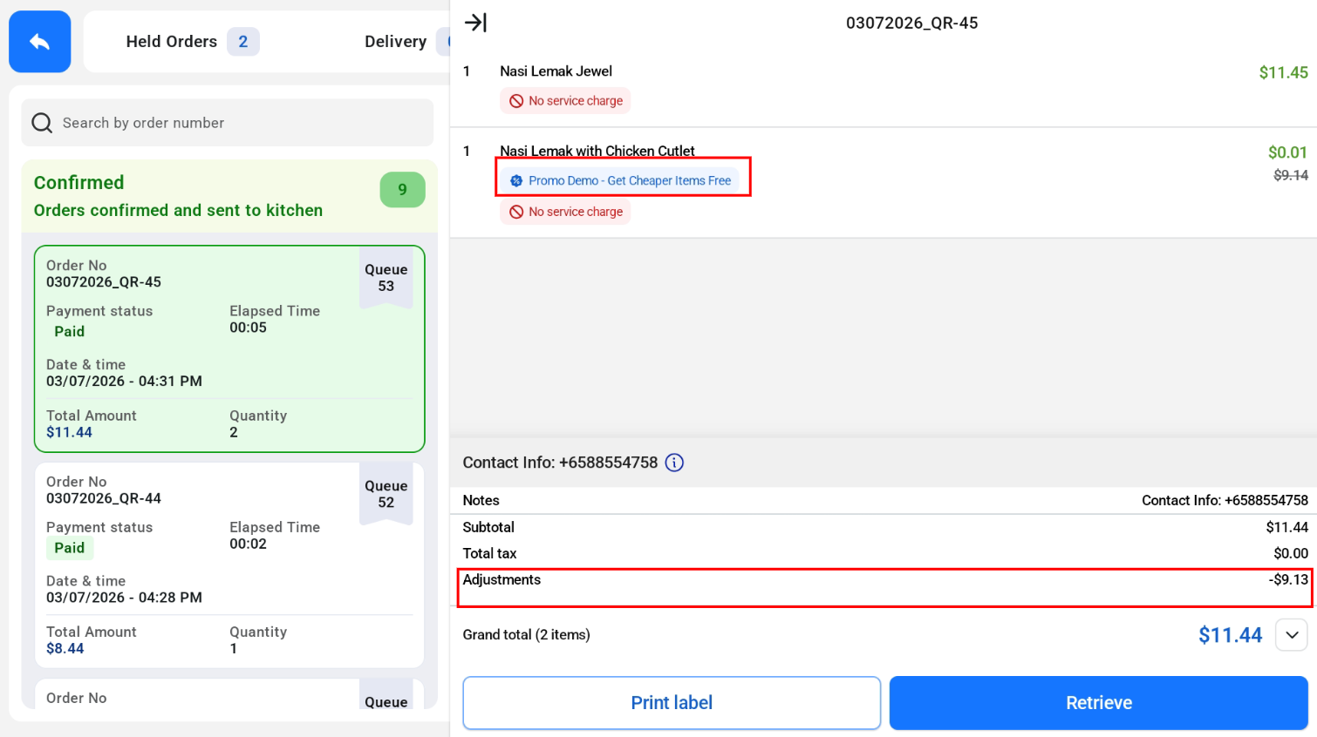1317x737 pixels.
Task: Click date 03/07/2026 - 04:28 PM
Action: click(124, 598)
